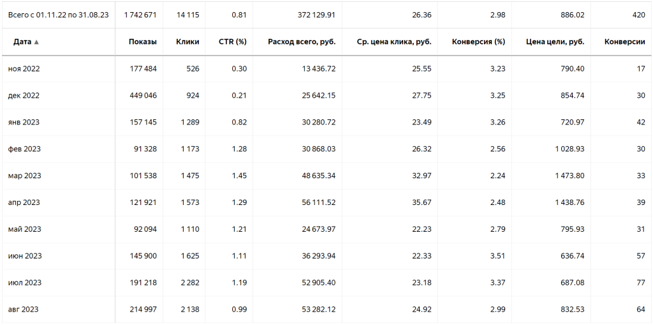Click the CTR (%) column header
Viewport: 653px width, 325px height.
tap(232, 42)
